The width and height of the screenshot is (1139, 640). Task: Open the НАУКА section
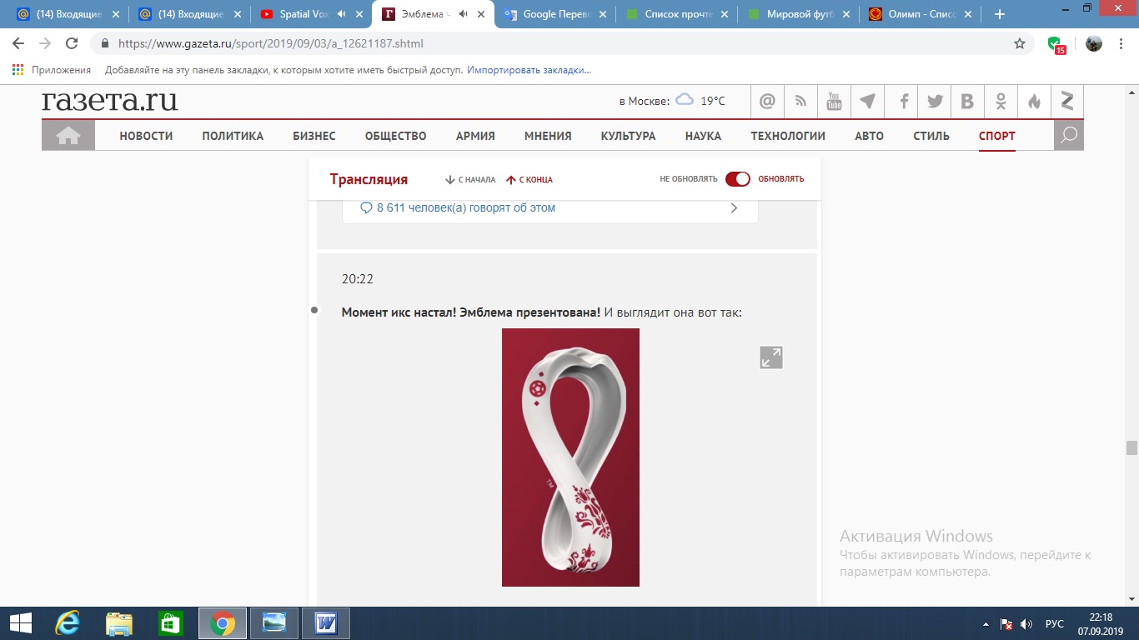tap(703, 136)
